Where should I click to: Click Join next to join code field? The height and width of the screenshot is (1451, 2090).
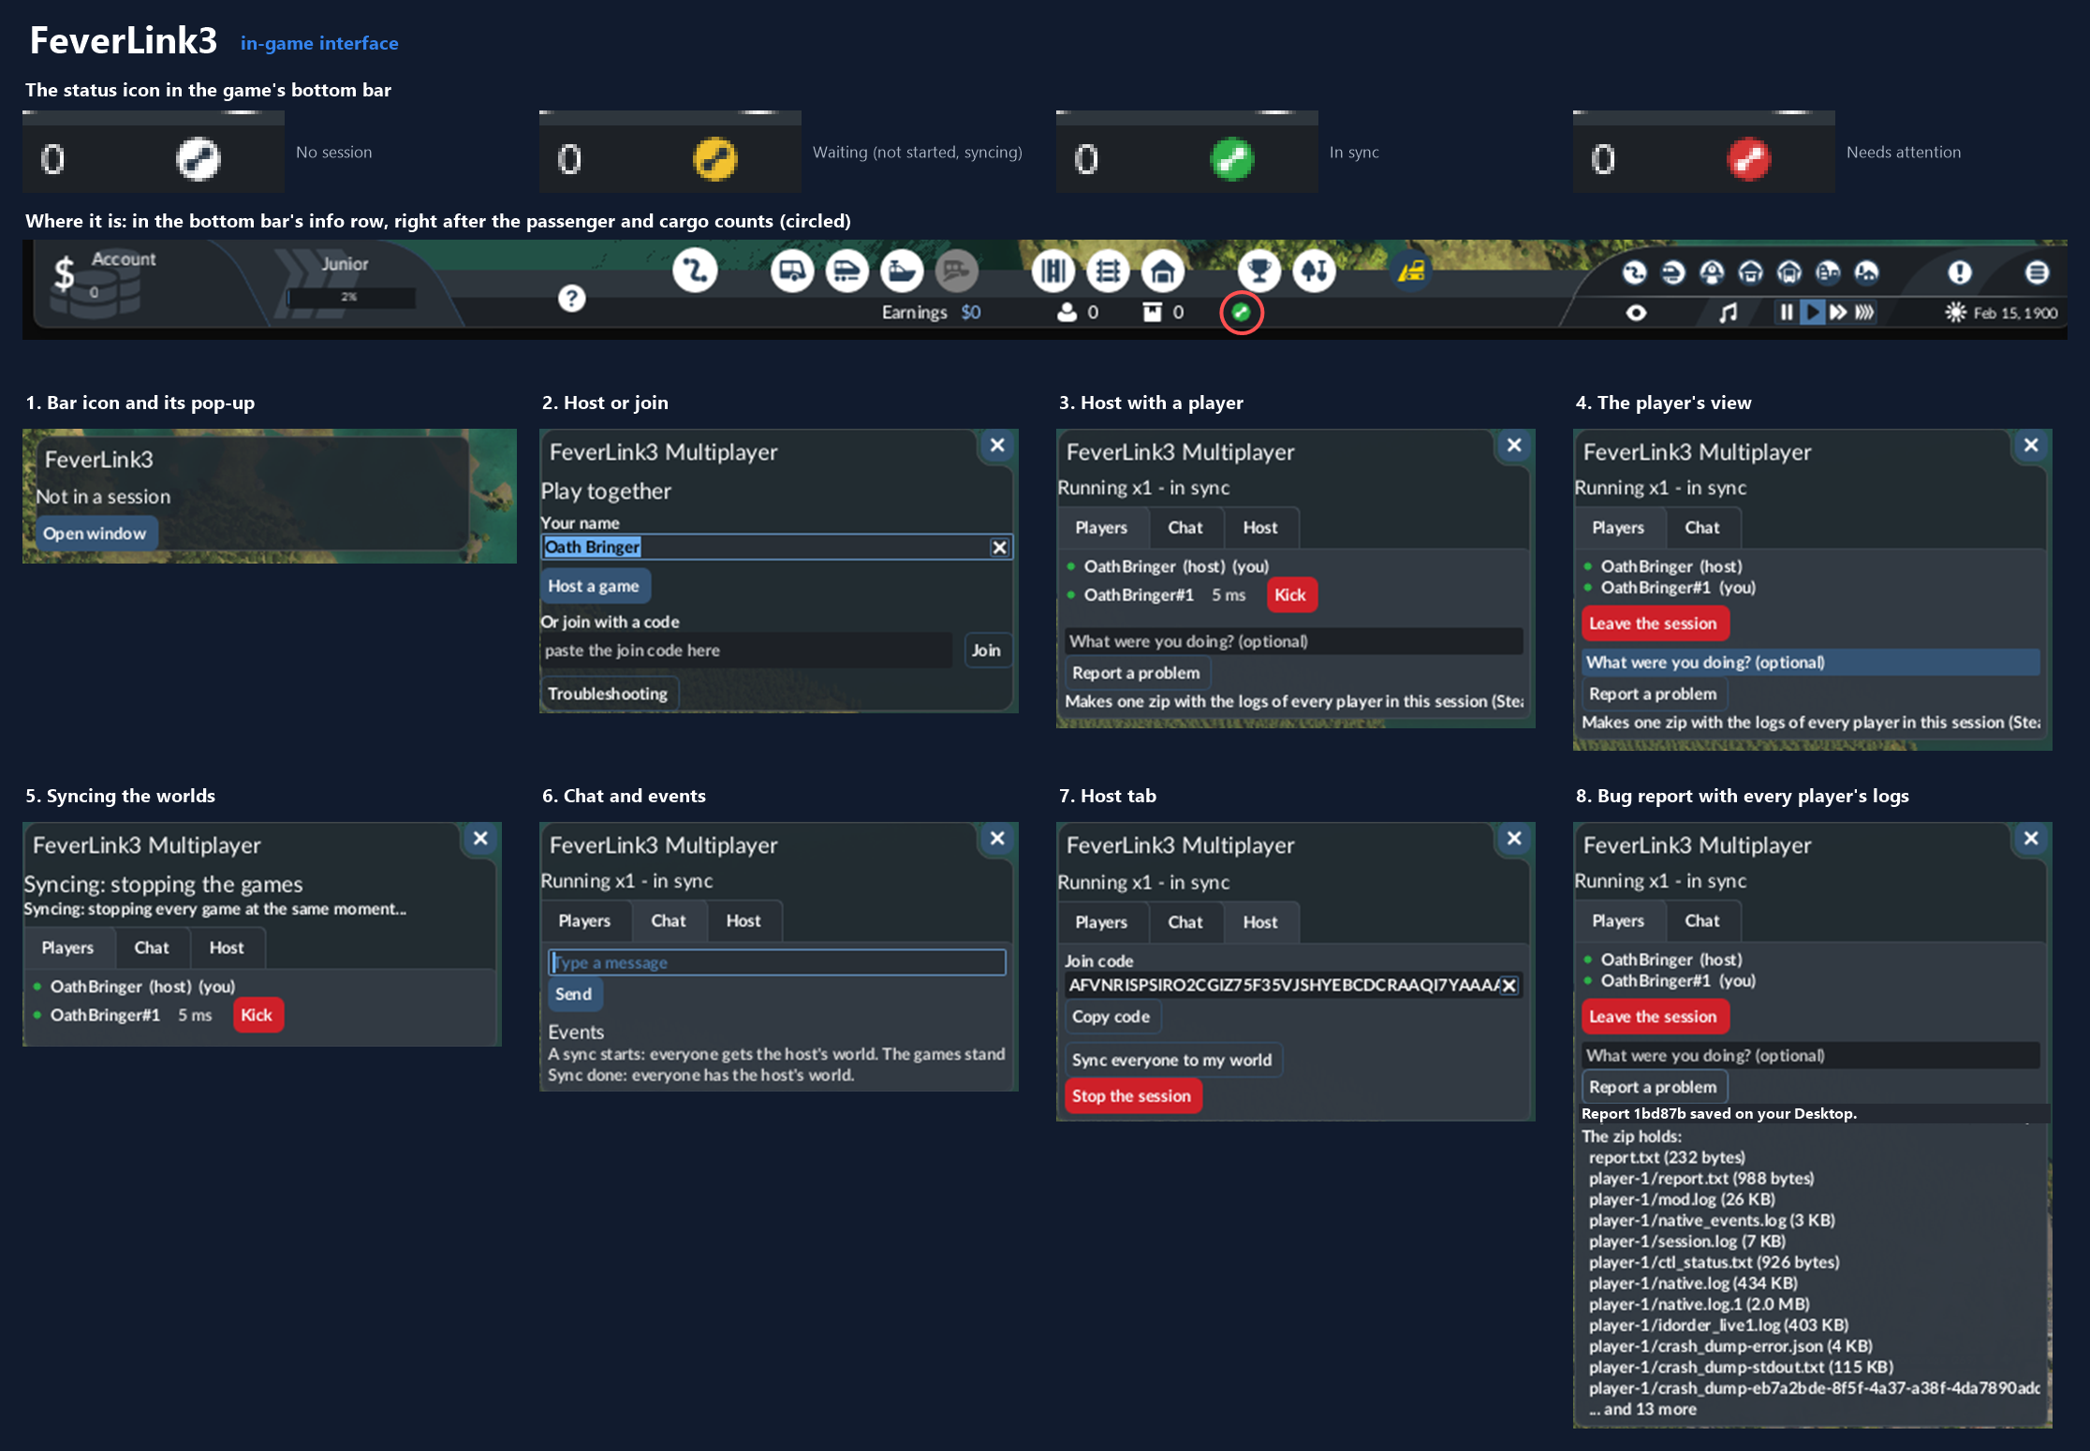point(986,650)
